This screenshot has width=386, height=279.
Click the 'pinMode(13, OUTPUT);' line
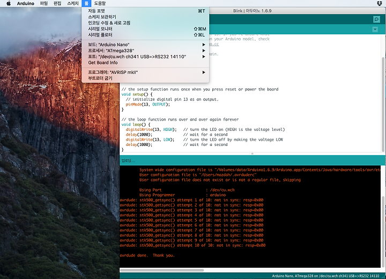point(148,105)
